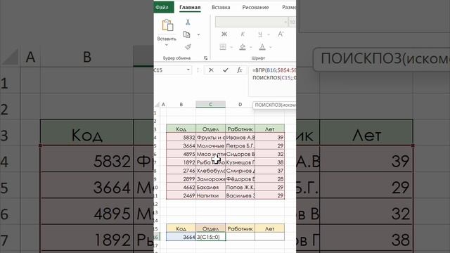Select the Петров Б.Г. cell
Image resolution: width=450 pixels, height=253 pixels.
[x=240, y=145]
